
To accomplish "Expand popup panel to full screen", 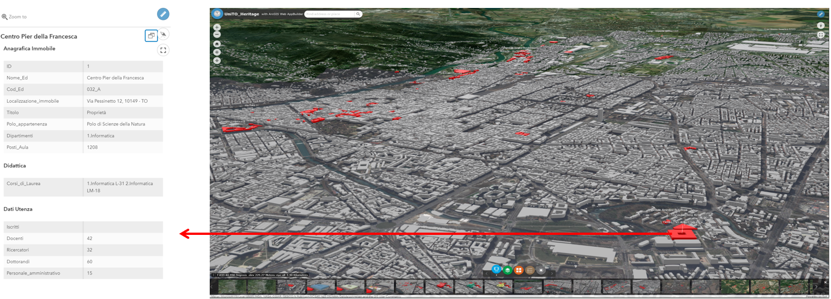I will 163,50.
